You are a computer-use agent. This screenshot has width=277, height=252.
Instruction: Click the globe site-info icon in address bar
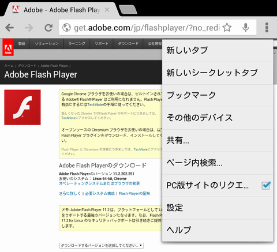click(x=66, y=28)
